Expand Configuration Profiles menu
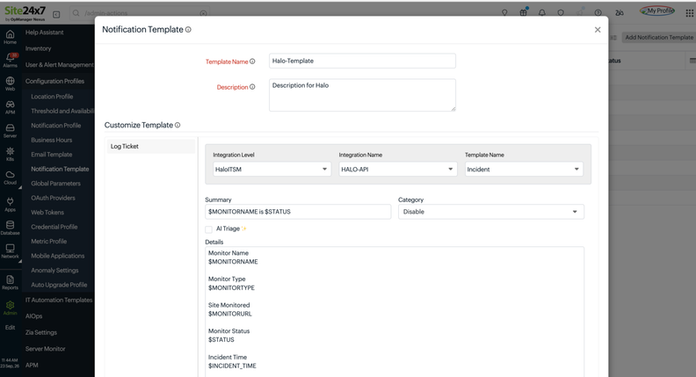696x377 pixels. (x=54, y=81)
